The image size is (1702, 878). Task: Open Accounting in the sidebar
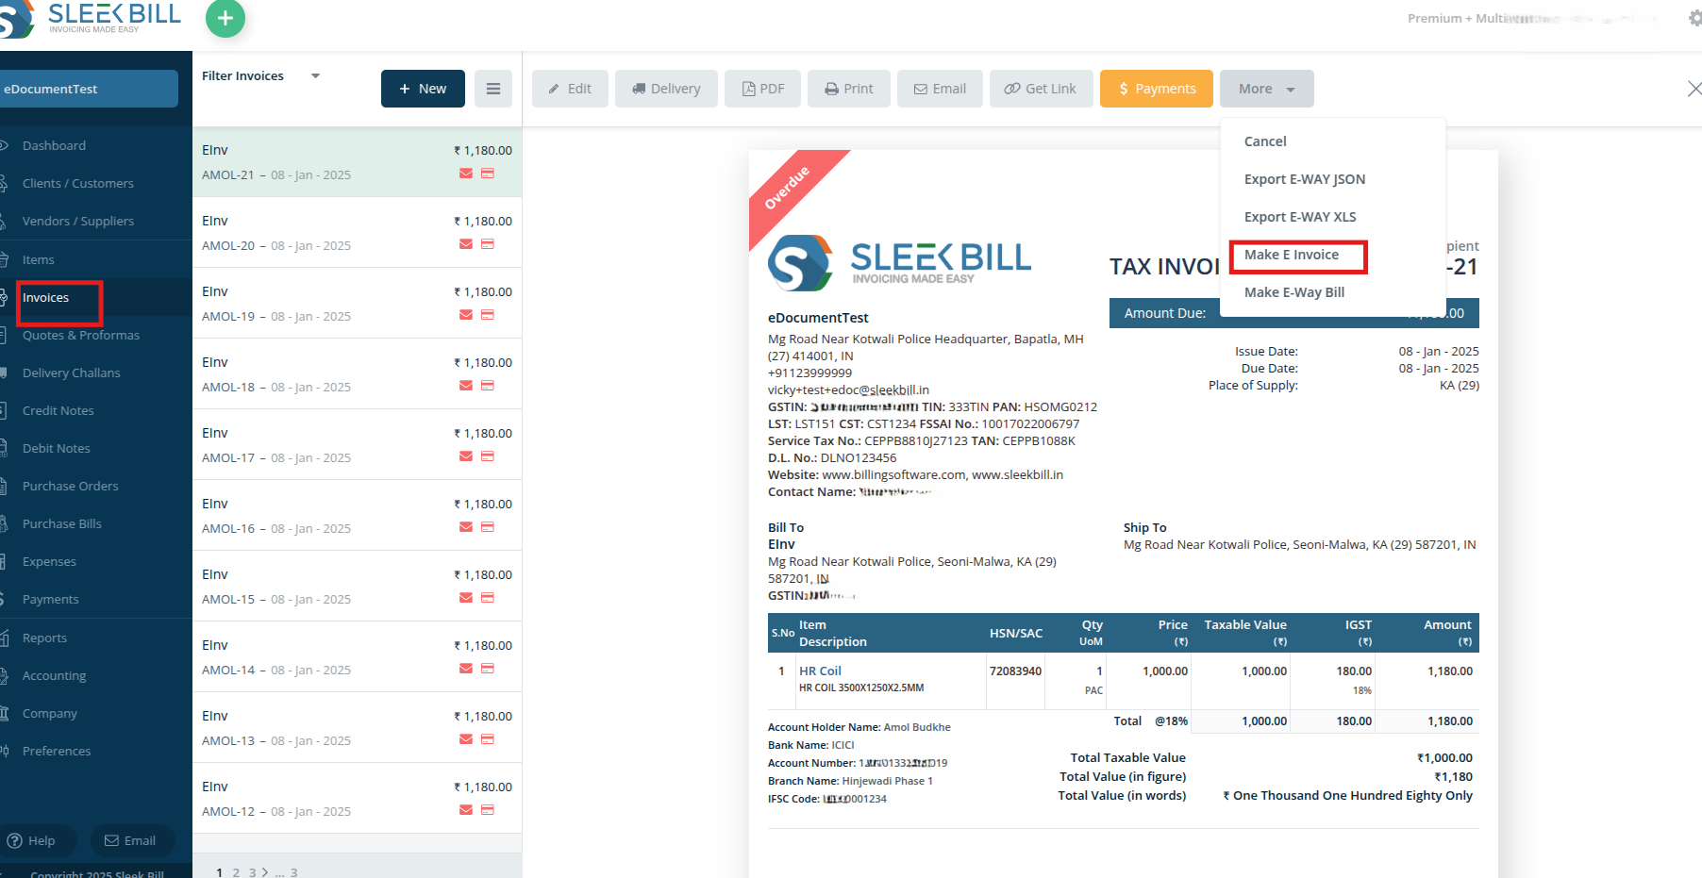pyautogui.click(x=55, y=675)
